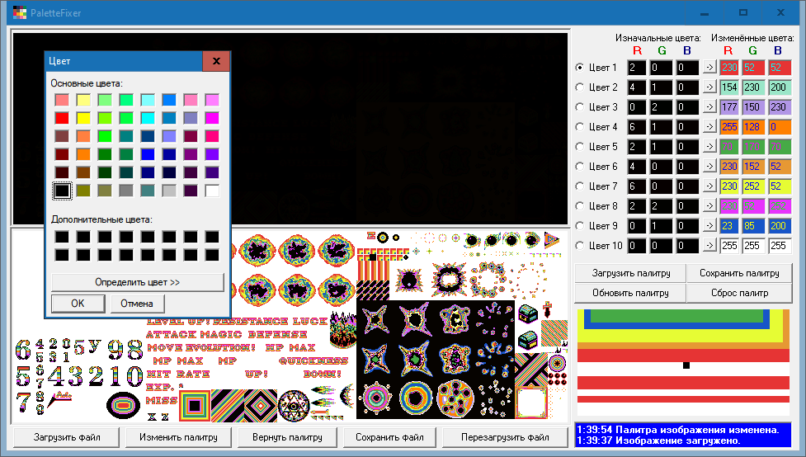Select the Цвет 4 radio button
Screen dimensions: 806x457
tap(580, 127)
